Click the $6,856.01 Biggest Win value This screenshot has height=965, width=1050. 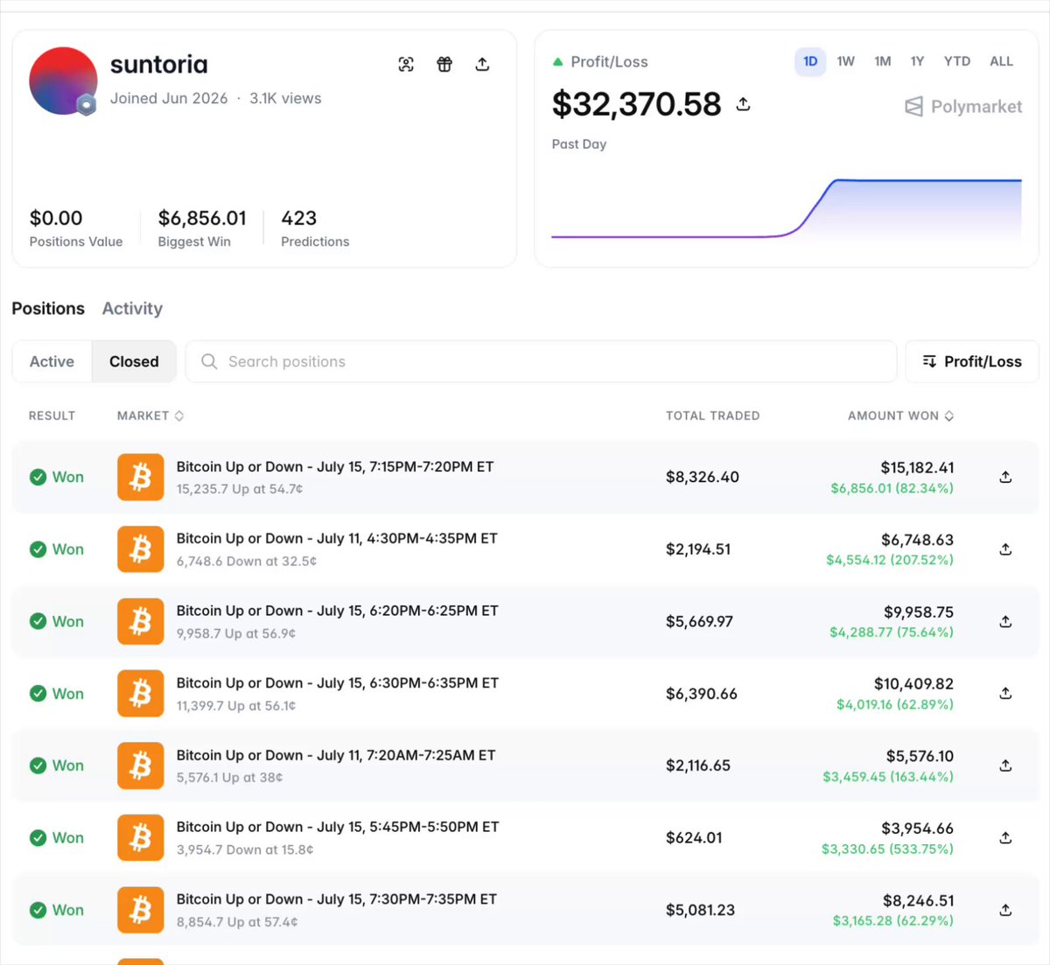[202, 218]
